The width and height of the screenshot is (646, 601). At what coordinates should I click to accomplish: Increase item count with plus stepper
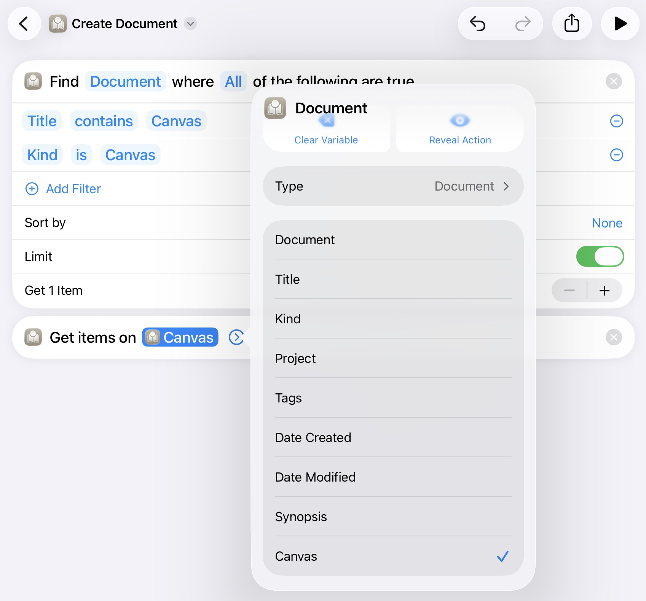(x=605, y=291)
